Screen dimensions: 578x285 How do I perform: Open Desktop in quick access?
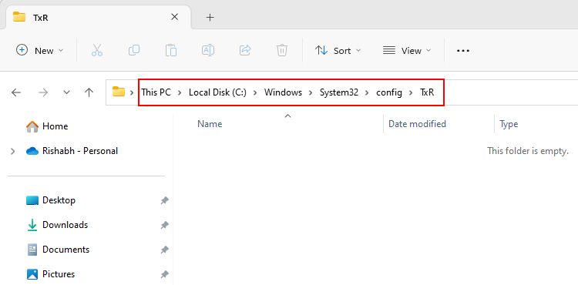coord(51,200)
